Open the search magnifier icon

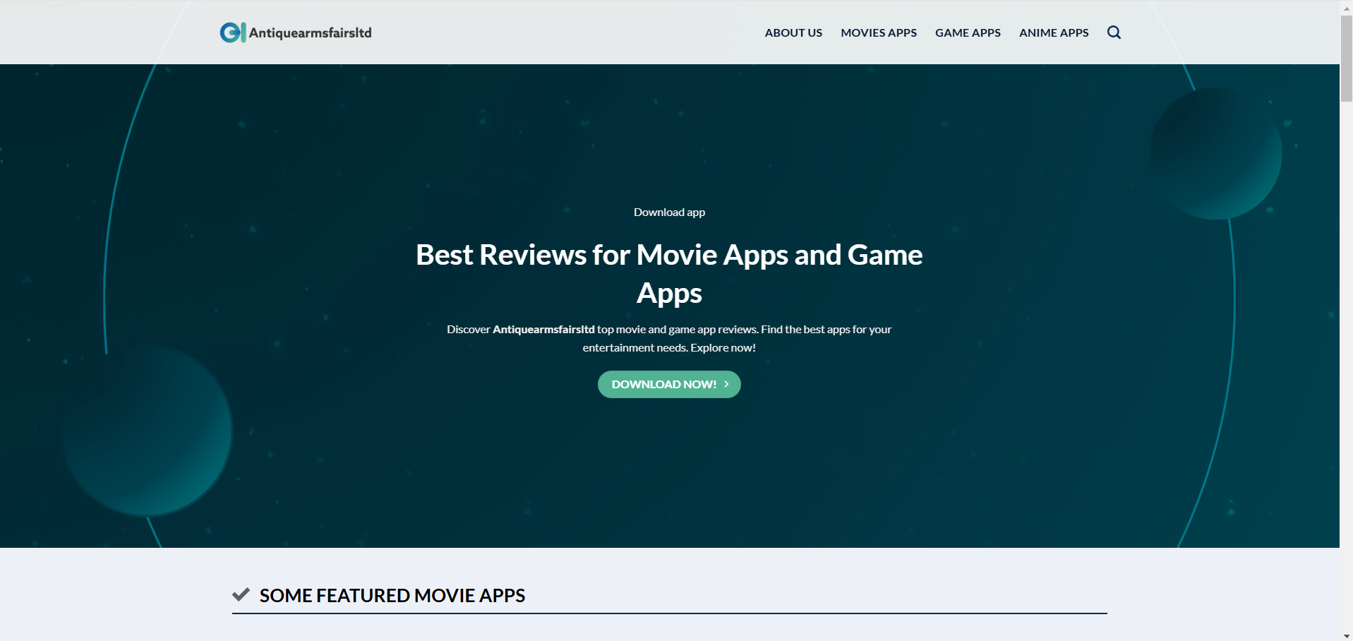pyautogui.click(x=1114, y=32)
